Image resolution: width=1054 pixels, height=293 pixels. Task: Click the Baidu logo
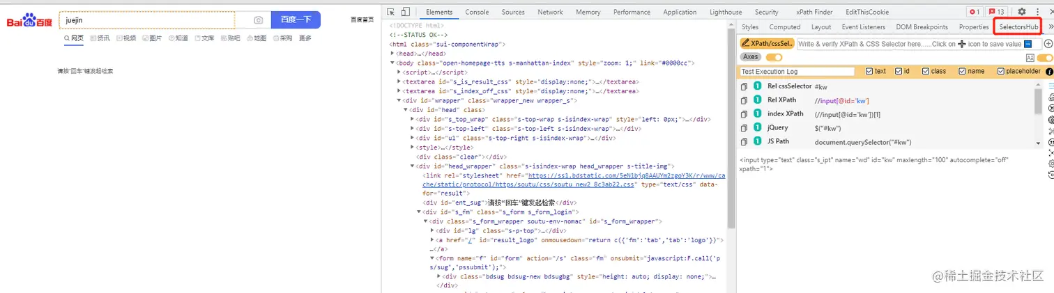(31, 22)
